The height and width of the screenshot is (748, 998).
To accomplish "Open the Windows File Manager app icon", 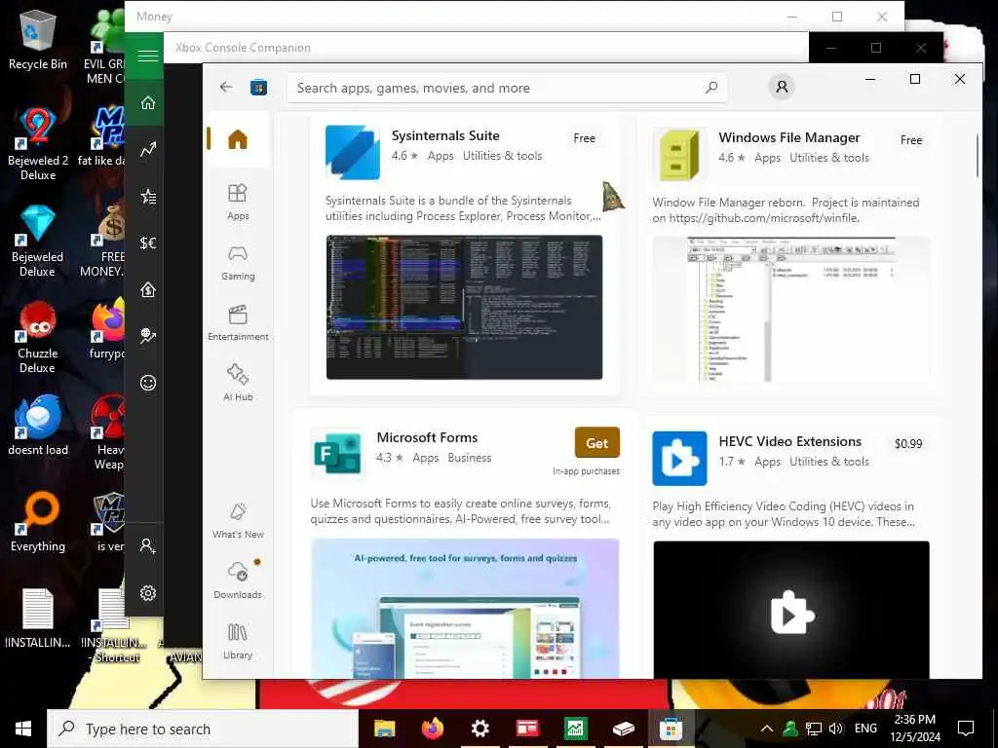I will [679, 154].
